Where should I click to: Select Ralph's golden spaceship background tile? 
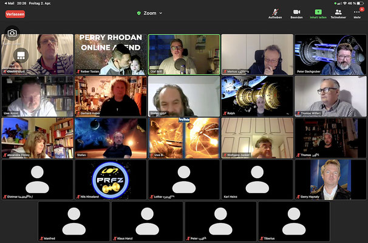pyautogui.click(x=257, y=96)
